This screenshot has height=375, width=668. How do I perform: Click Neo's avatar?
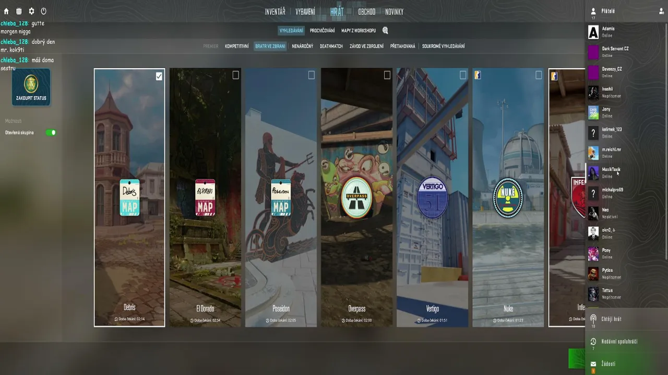point(593,214)
